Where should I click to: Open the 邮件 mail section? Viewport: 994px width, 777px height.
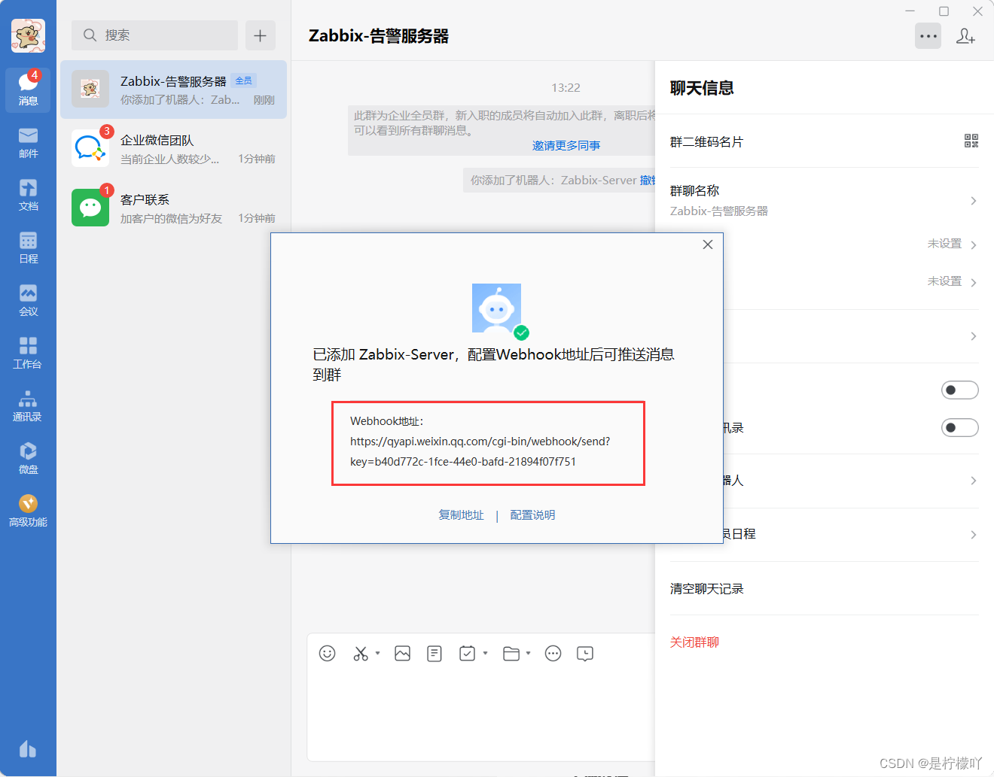point(28,143)
